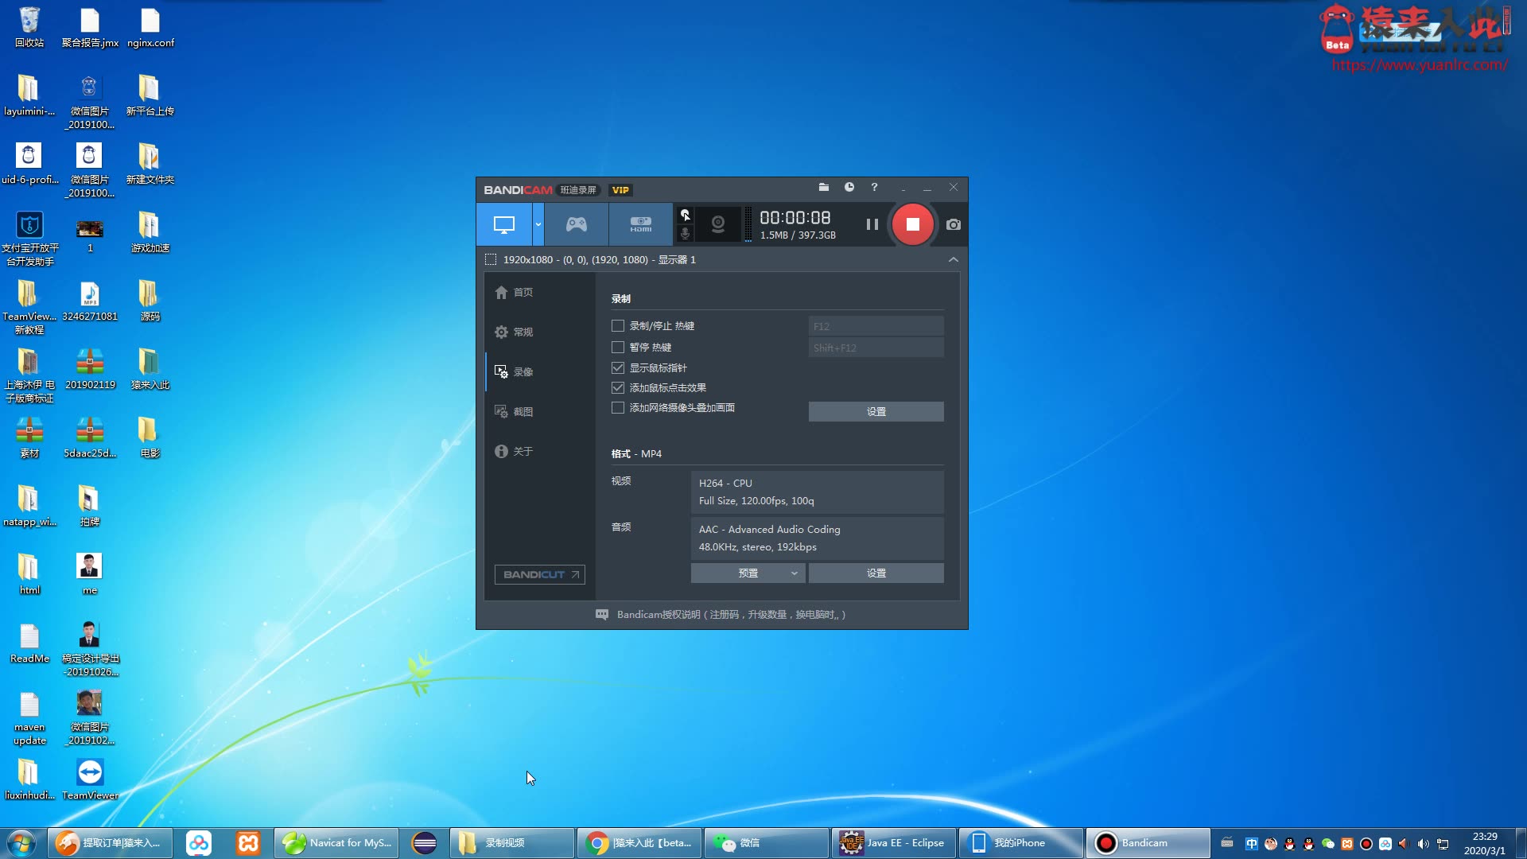Switch to 微信 WeChat taskbar item
This screenshot has width=1527, height=859.
coord(766,842)
